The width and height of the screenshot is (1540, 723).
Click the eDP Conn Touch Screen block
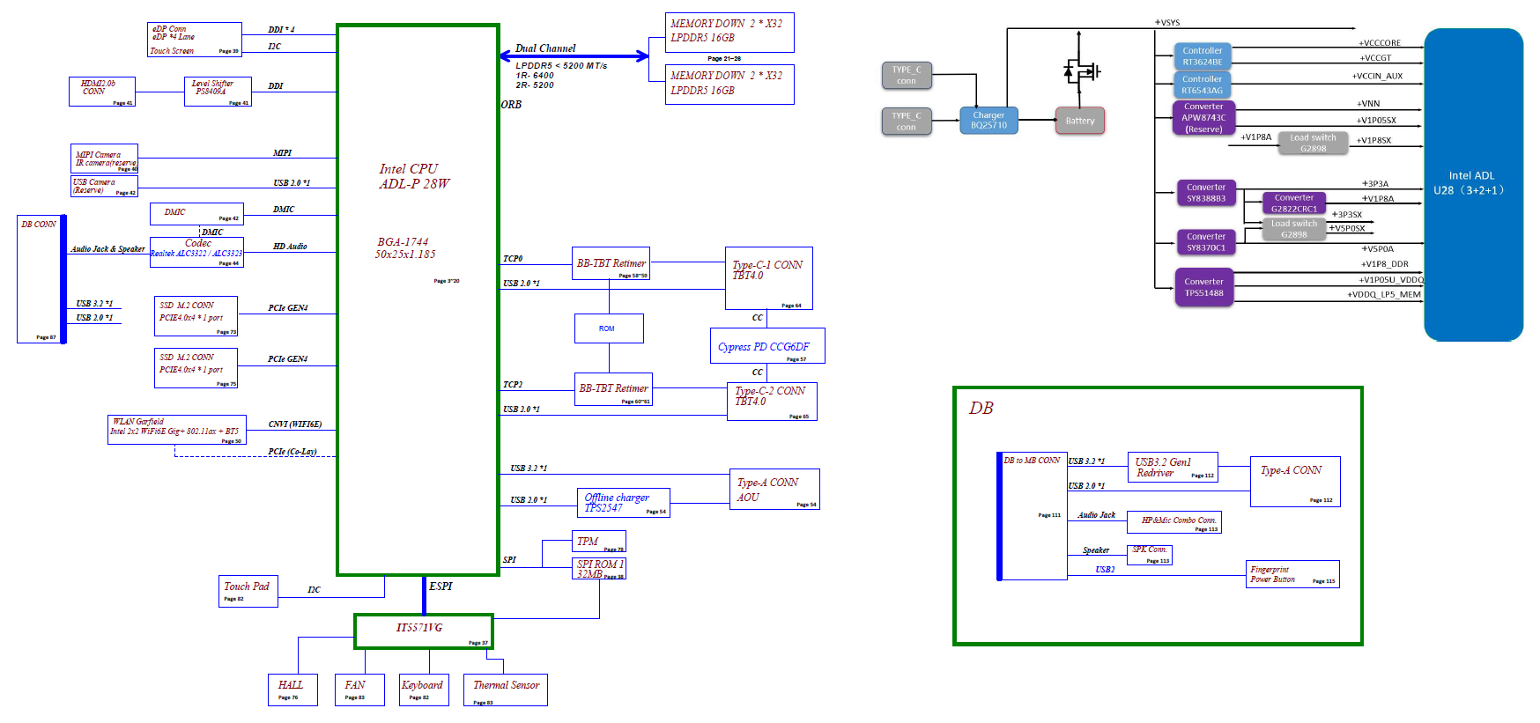tap(195, 40)
